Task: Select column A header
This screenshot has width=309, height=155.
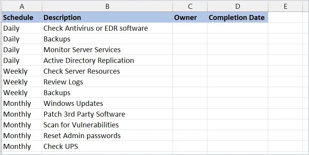Action: click(x=22, y=7)
